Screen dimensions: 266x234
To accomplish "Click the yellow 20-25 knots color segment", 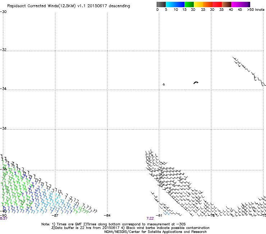I will pyautogui.click(x=198, y=4).
